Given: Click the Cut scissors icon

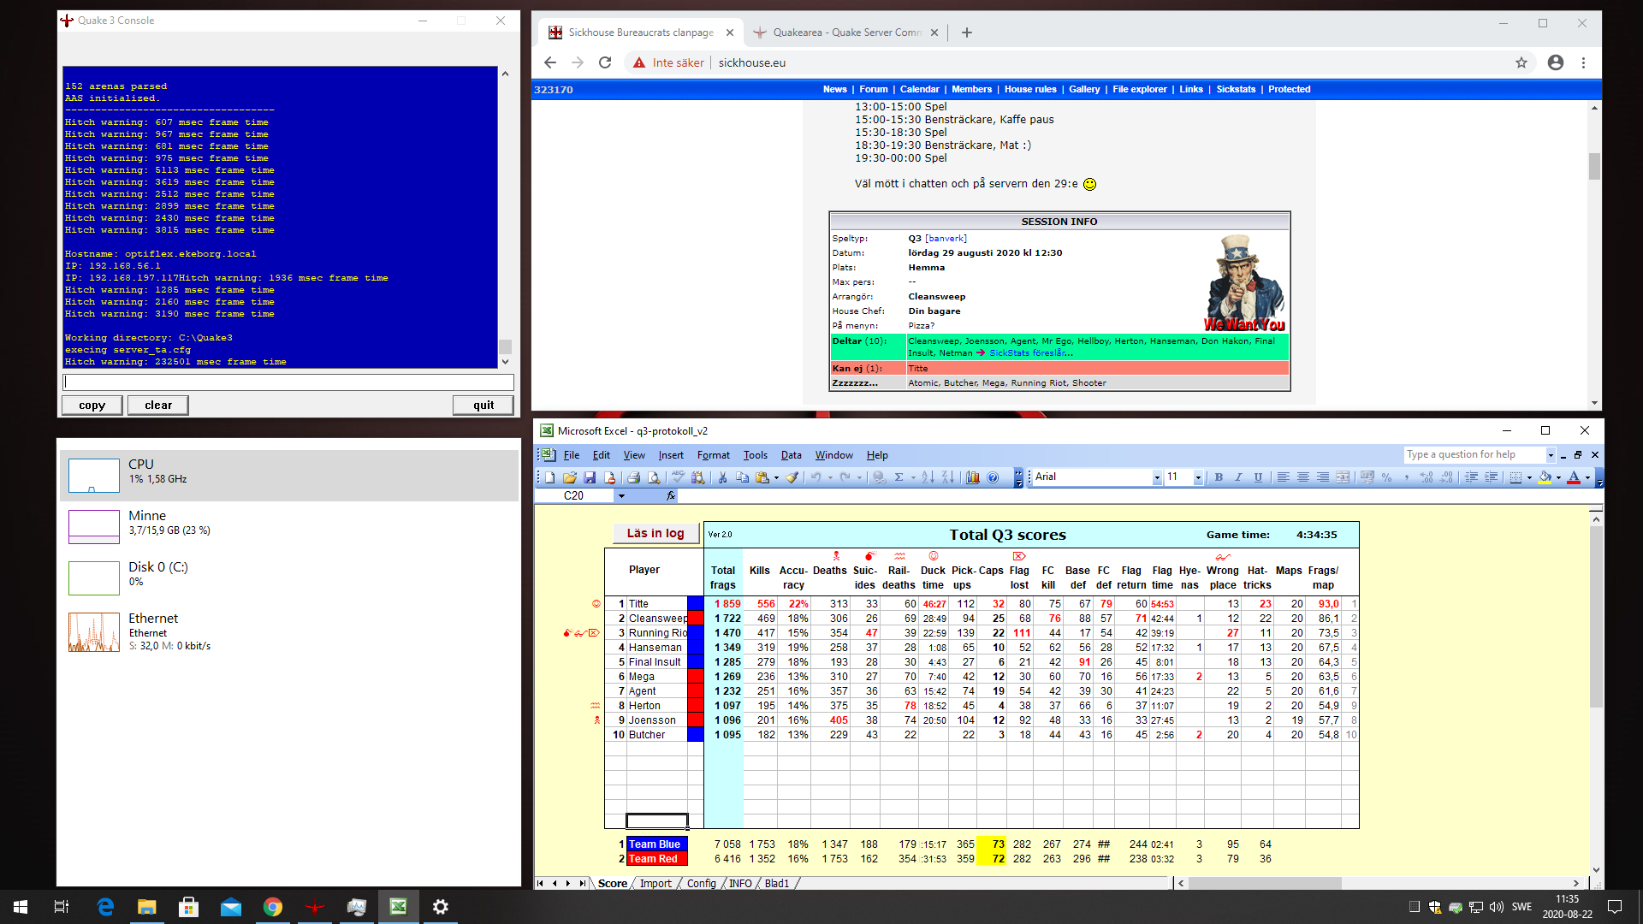Looking at the screenshot, I should click(722, 477).
